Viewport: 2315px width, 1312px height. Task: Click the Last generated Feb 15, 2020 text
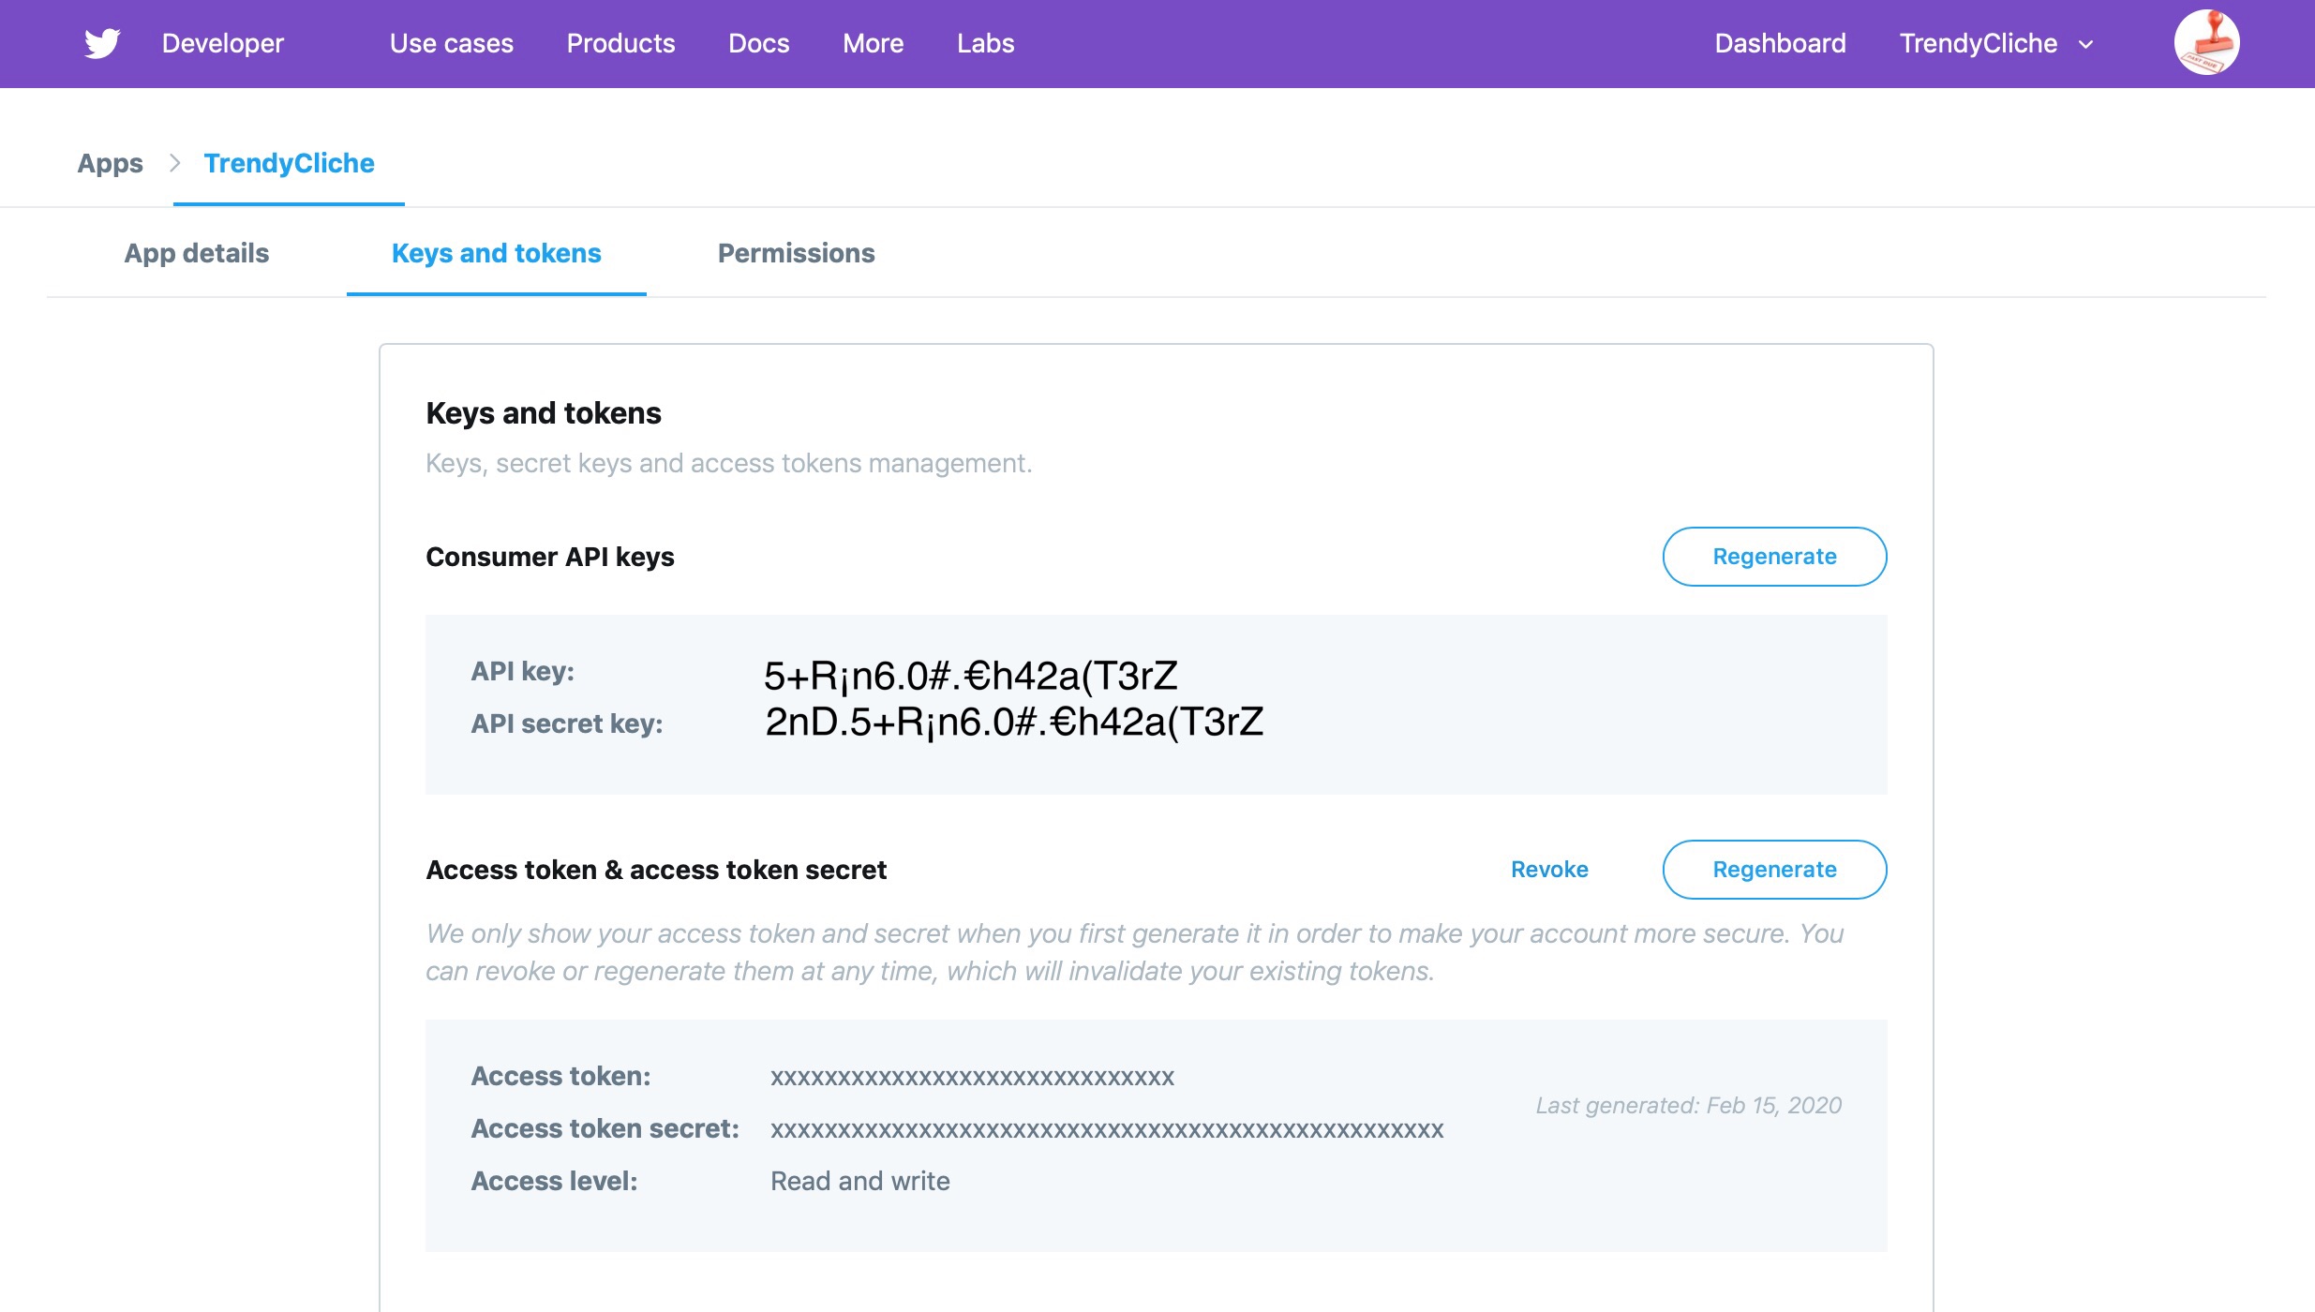1688,1106
